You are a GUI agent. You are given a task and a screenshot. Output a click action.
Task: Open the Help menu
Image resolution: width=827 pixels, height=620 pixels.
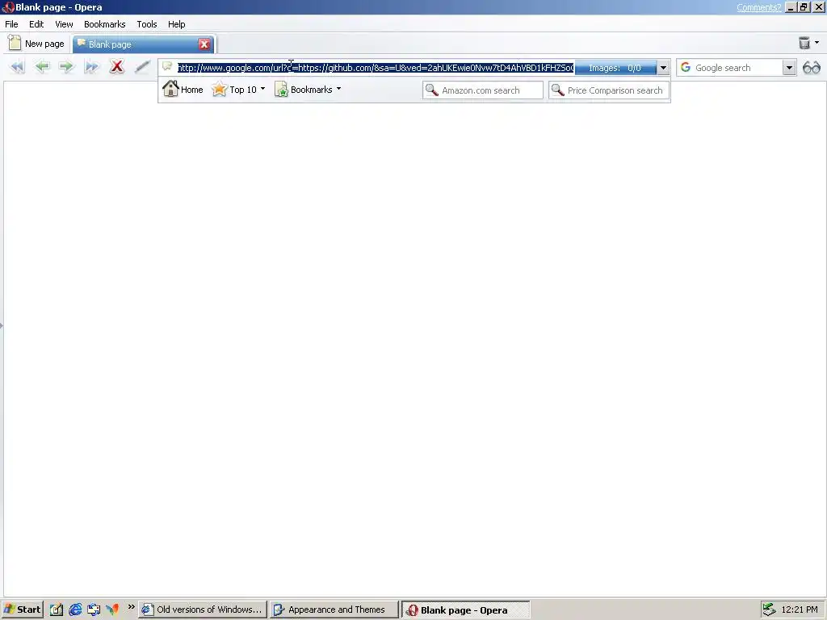(177, 24)
